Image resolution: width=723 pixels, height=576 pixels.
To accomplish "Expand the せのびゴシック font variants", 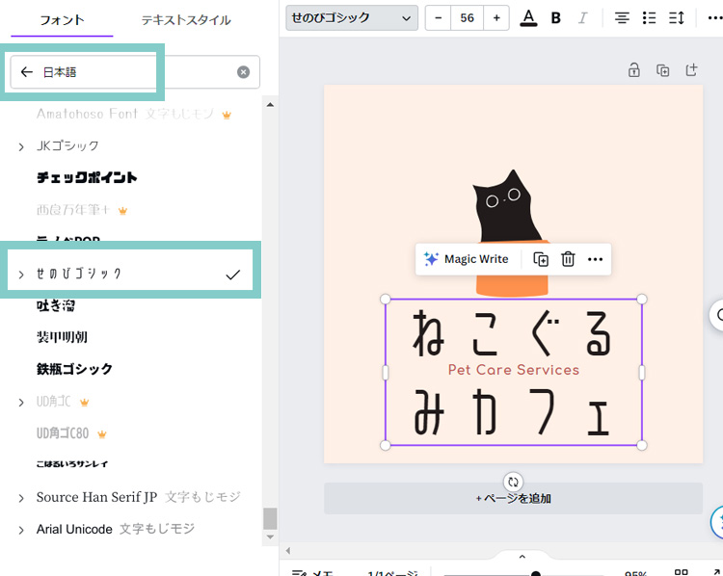I will 21,275.
